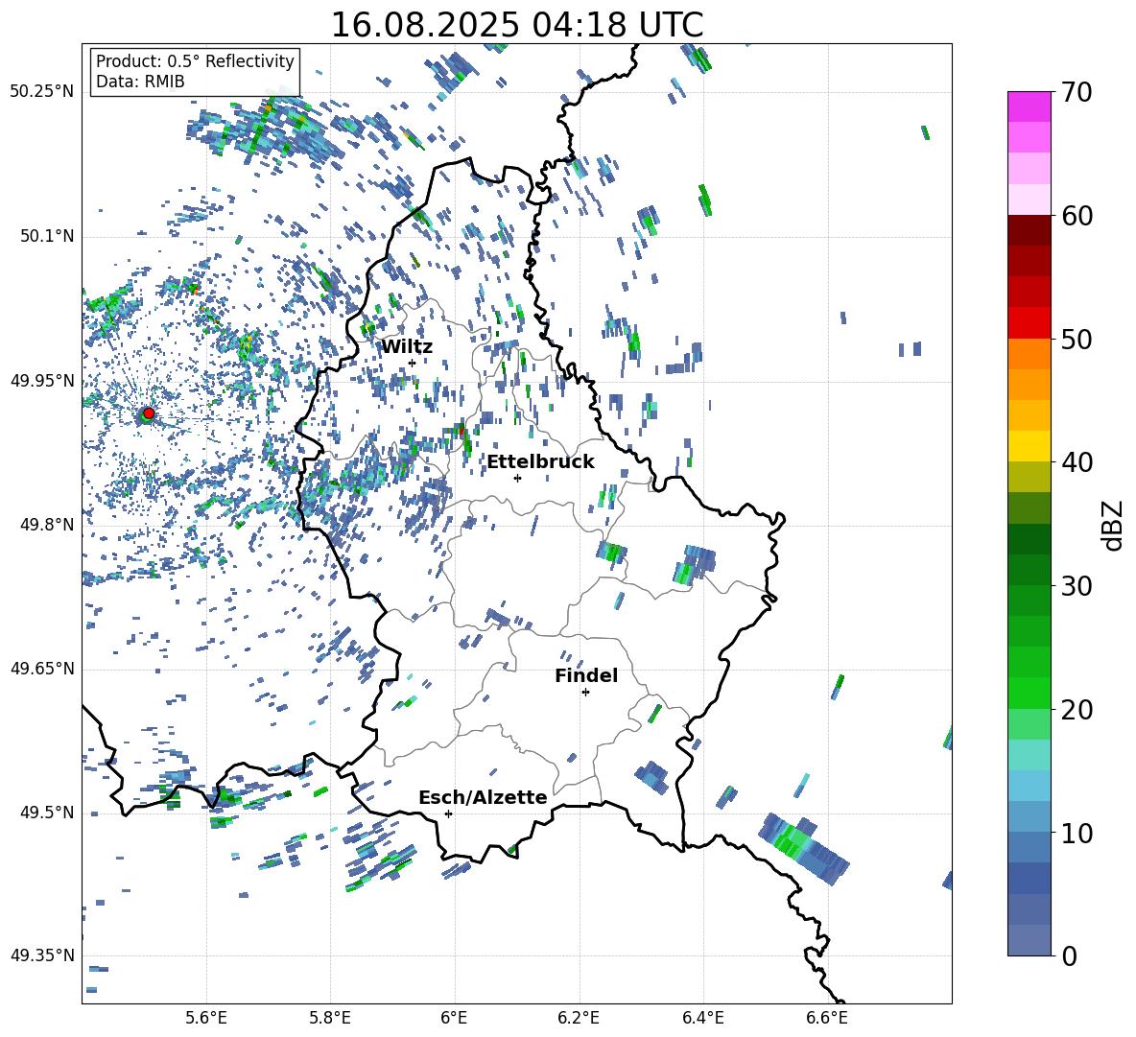Click the bright red colorbar segment above 50
Screen dimensions: 1136x1037
pos(1029,323)
